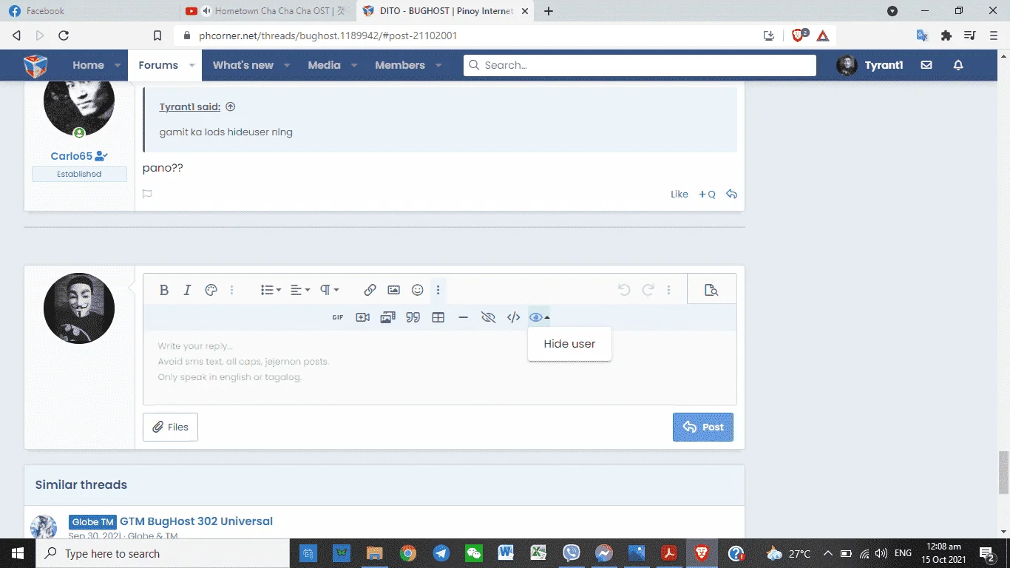Open the Windows Start menu
Screen dimensions: 1010x568
[17, 553]
